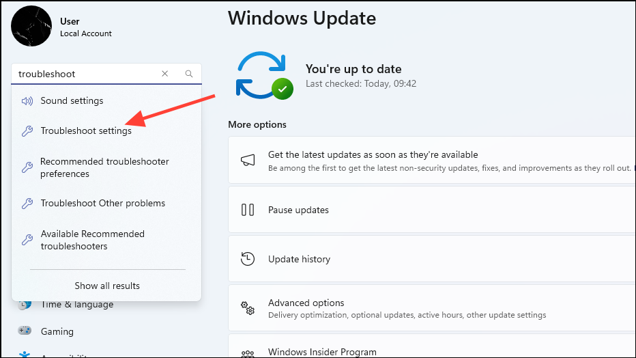This screenshot has height=358, width=636.
Task: Open the Pause updates card
Action: click(x=432, y=210)
